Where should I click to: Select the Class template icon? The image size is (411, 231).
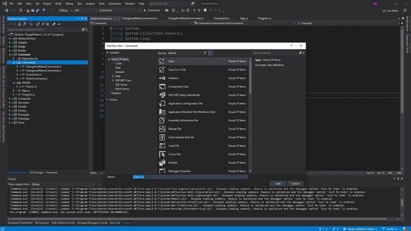(x=162, y=62)
